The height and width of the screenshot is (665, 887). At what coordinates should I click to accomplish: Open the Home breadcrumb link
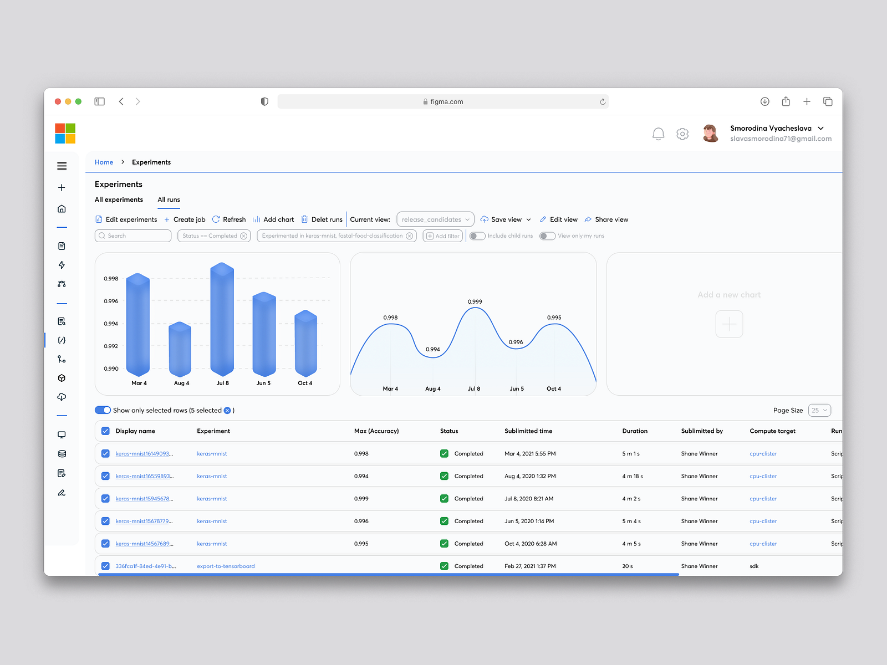(104, 162)
